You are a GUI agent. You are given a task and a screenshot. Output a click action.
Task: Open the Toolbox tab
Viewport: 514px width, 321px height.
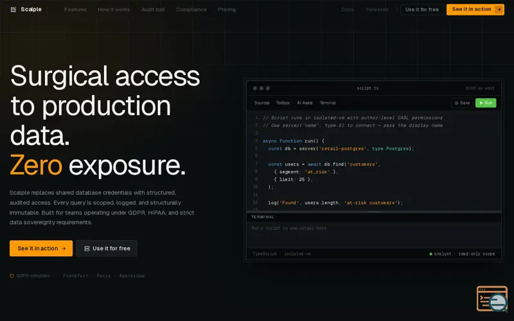pyautogui.click(x=283, y=103)
